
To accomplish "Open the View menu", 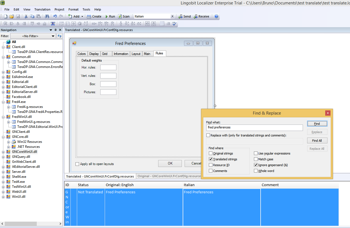I will pyautogui.click(x=27, y=9).
